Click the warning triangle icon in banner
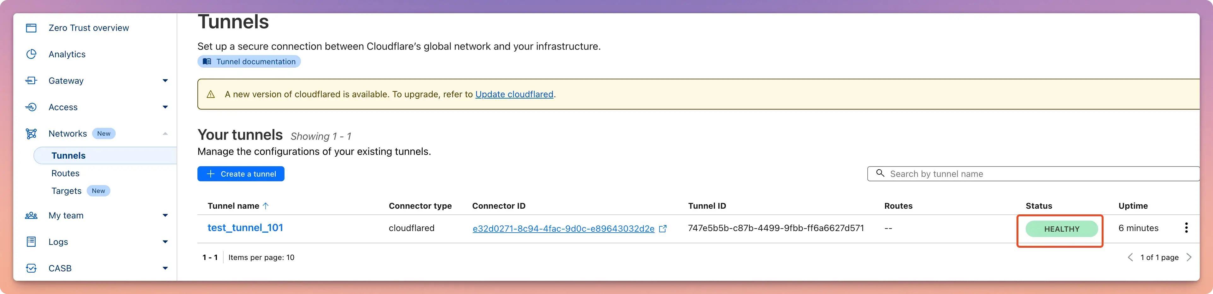Image resolution: width=1213 pixels, height=294 pixels. coord(211,94)
